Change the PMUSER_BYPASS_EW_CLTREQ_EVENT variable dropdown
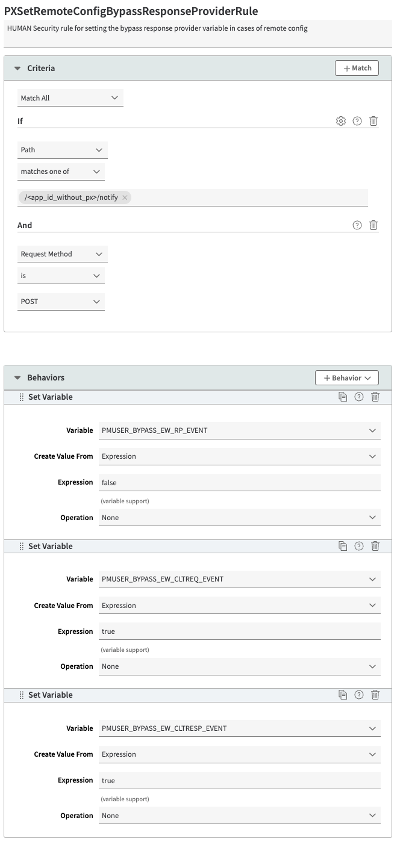This screenshot has width=403, height=847. 240,579
